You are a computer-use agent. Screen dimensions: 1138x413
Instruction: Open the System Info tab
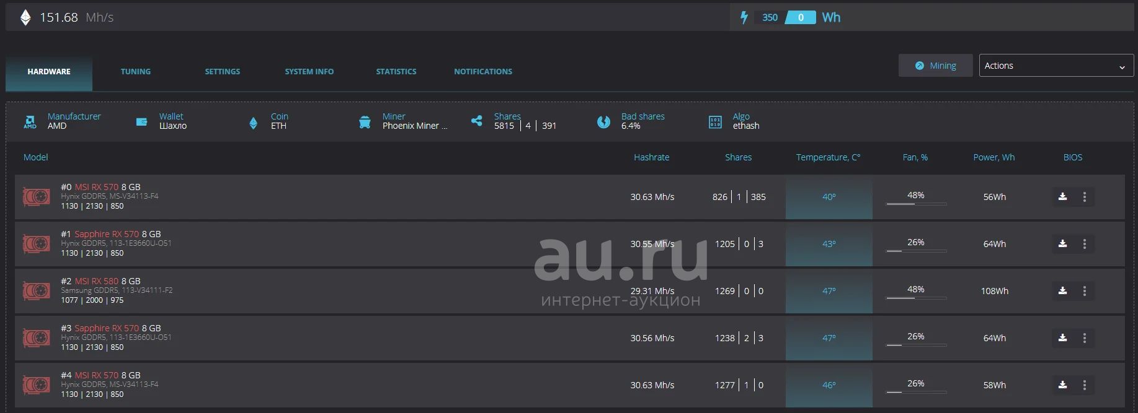coord(309,72)
